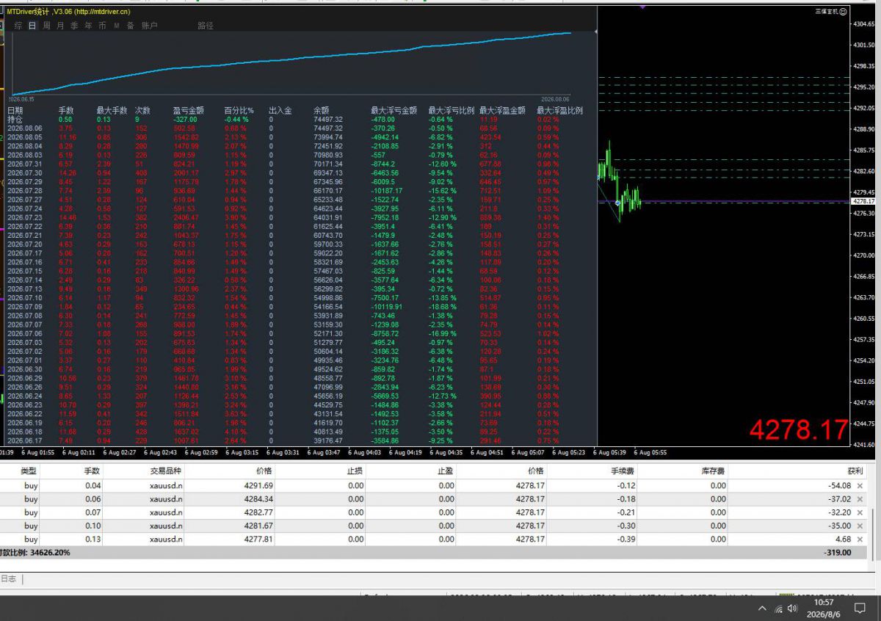Viewport: 881px width, 621px height.
Task: Close the 4277.81 buy order via X
Action: [860, 539]
